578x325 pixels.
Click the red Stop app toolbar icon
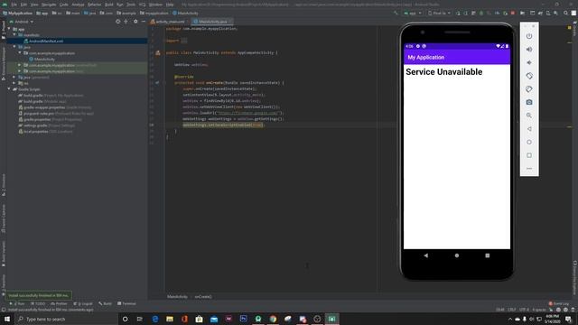[x=513, y=13]
